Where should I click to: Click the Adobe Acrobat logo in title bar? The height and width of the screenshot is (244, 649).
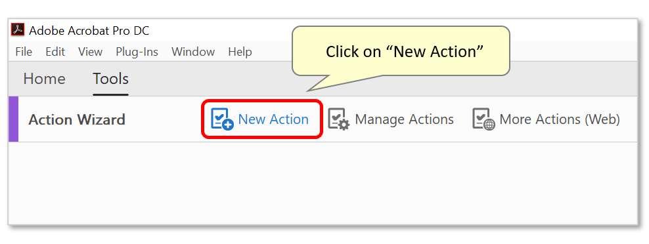[18, 30]
